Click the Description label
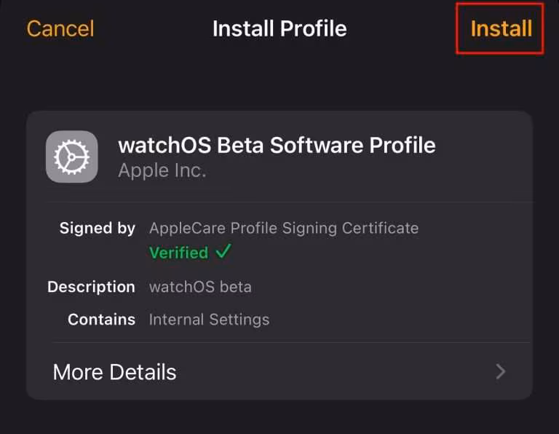Screen dimensions: 559x434 91,287
